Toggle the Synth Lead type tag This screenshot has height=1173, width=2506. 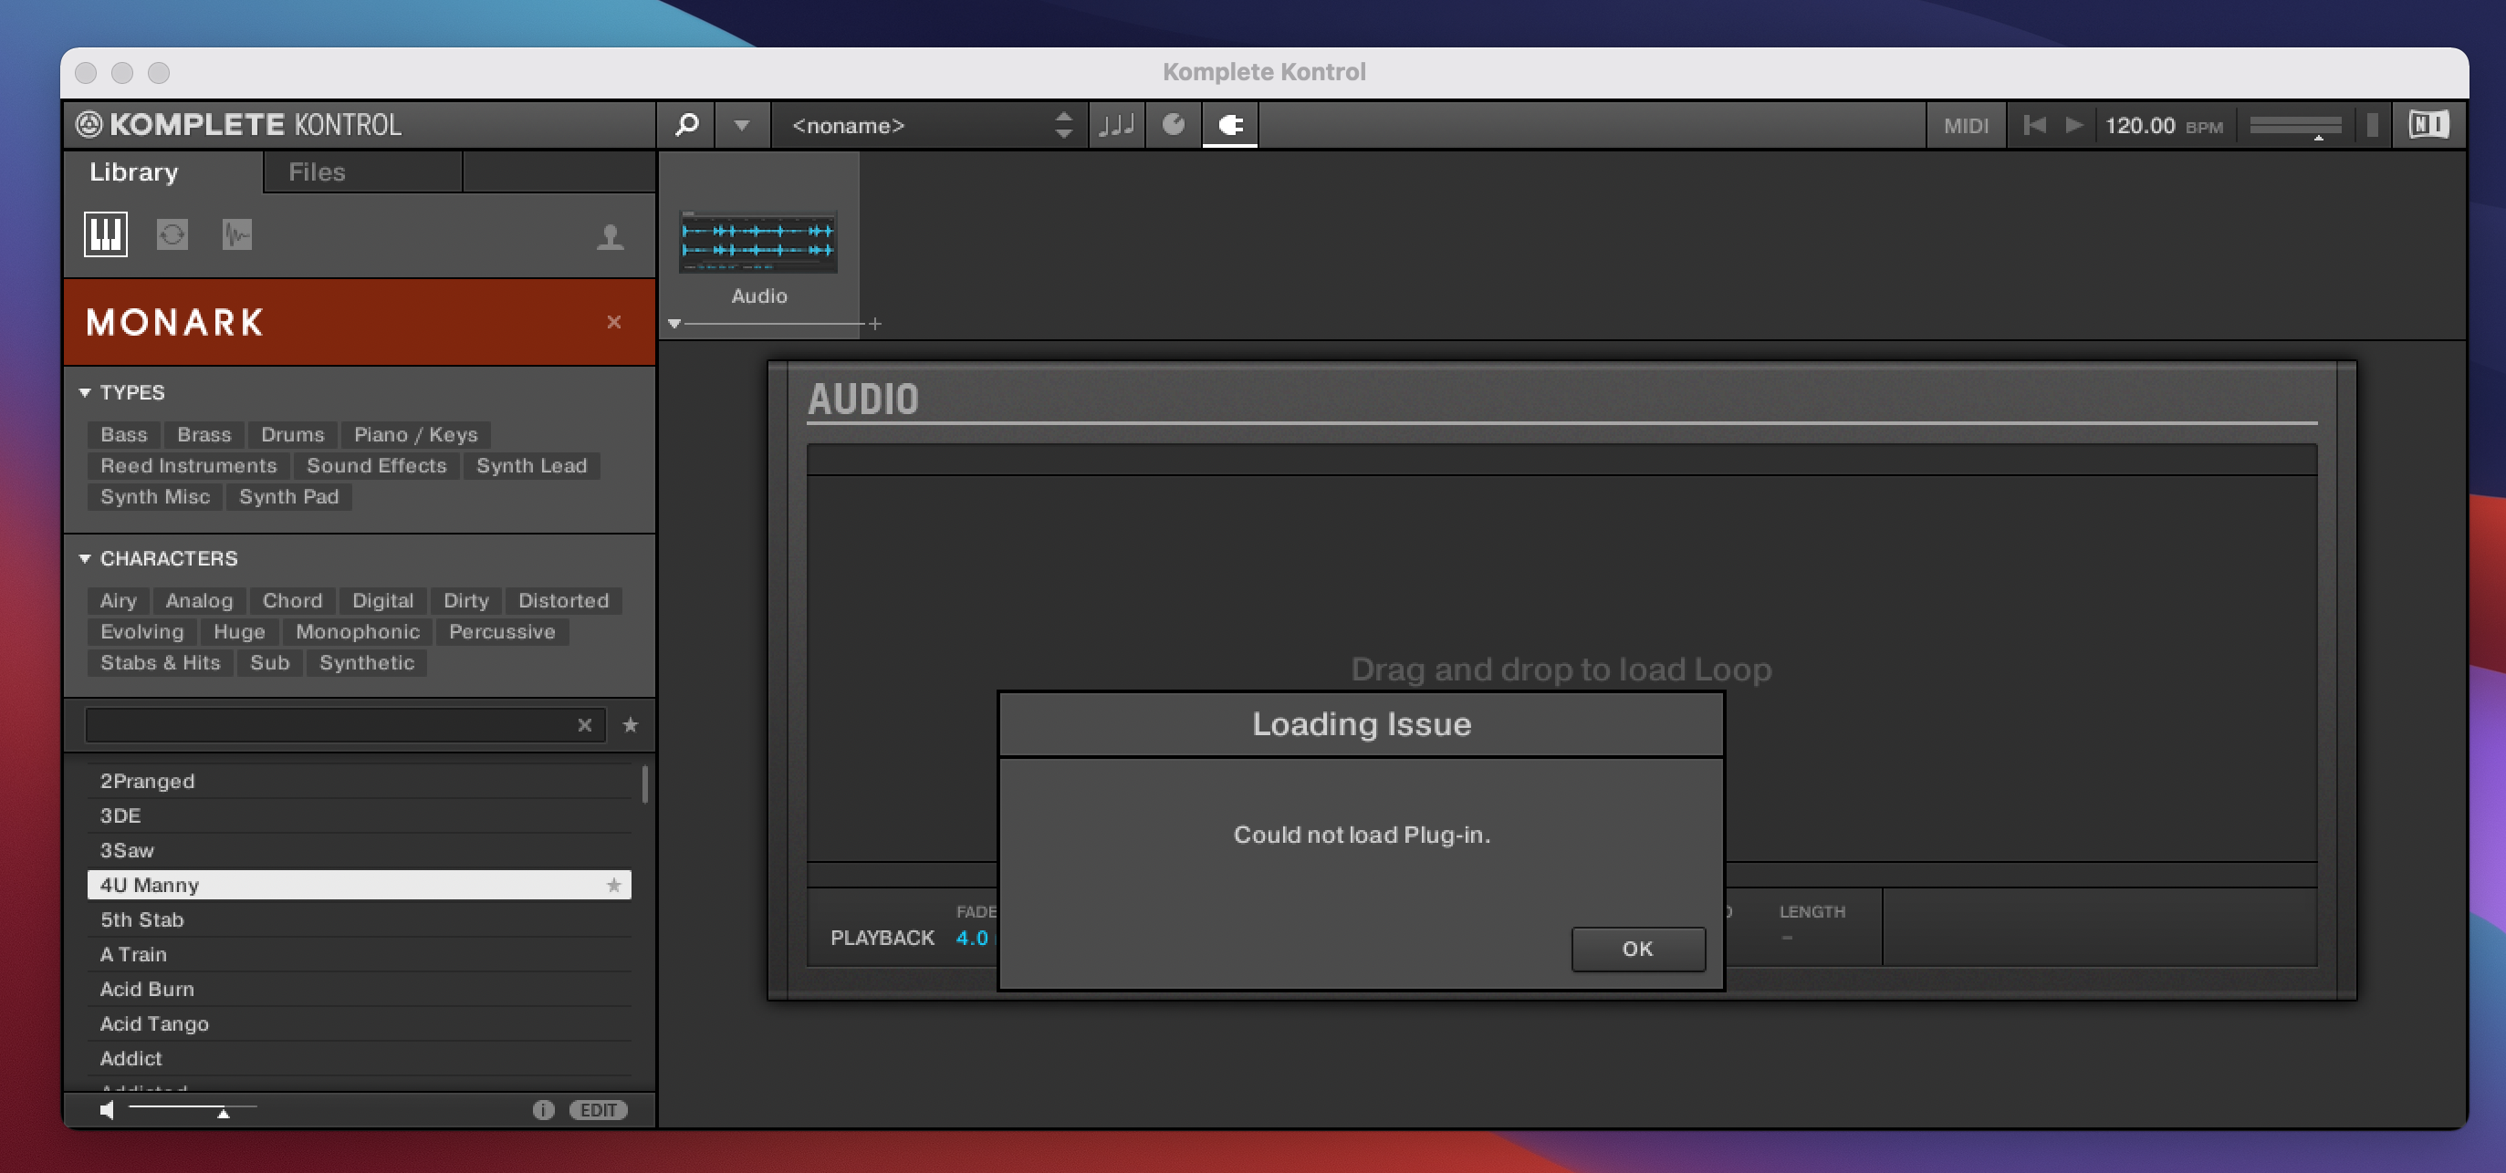tap(531, 465)
